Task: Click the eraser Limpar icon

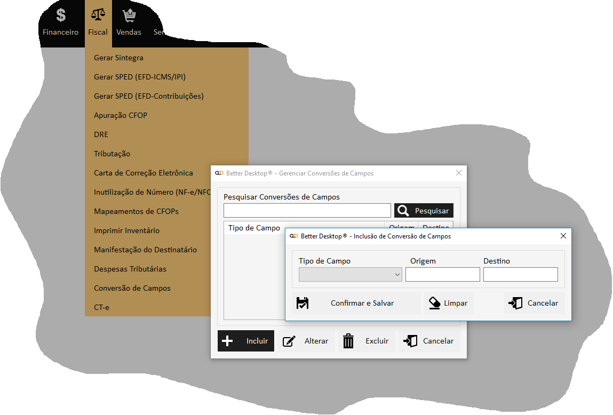Action: pyautogui.click(x=435, y=303)
